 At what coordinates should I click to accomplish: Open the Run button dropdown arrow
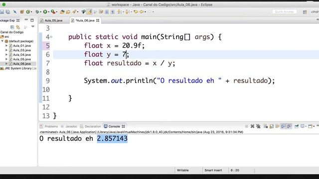49,12
